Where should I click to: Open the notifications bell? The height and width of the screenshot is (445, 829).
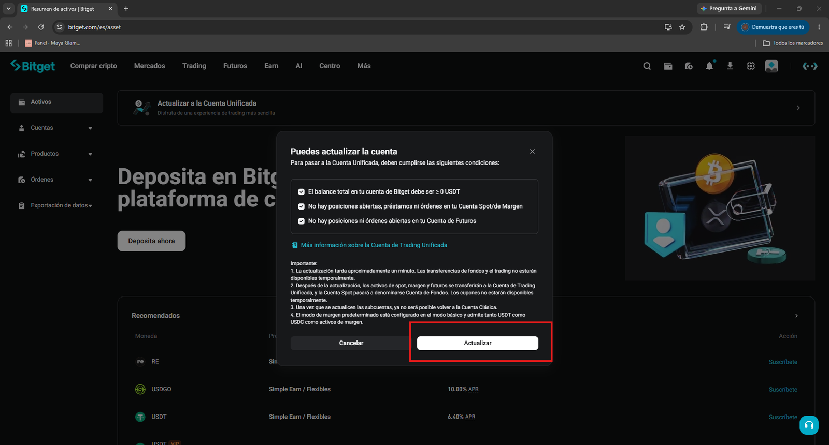pos(709,66)
